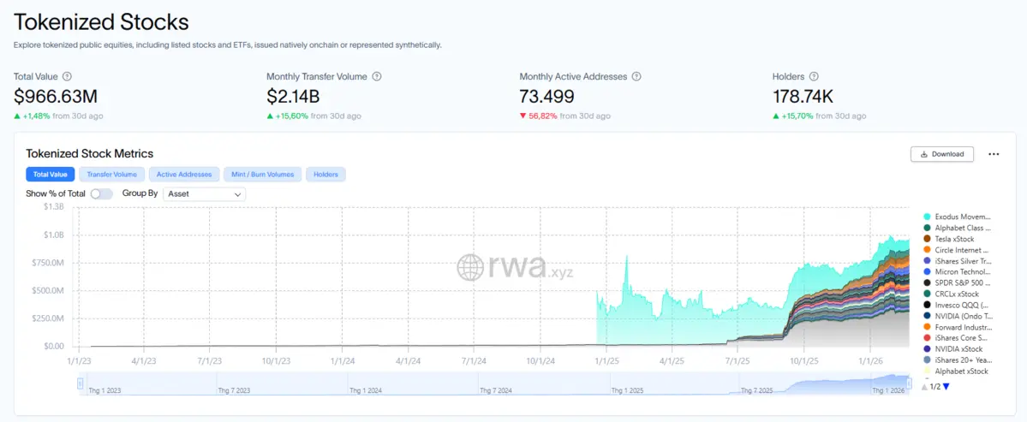The width and height of the screenshot is (1027, 422).
Task: Click the left handle of the time range slider
Action: click(x=81, y=383)
